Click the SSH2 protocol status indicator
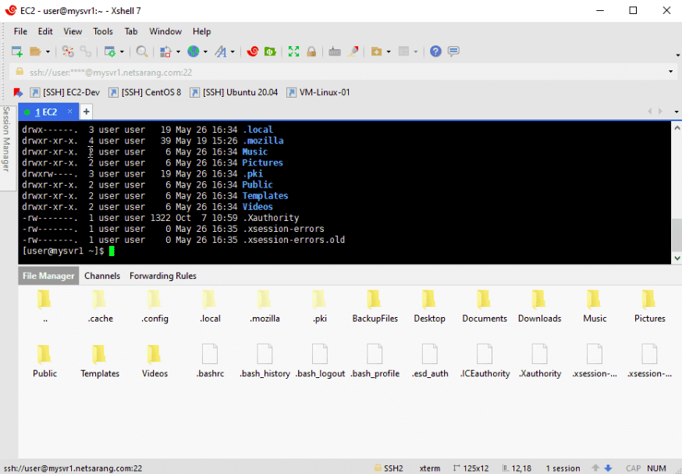682x474 pixels. click(x=389, y=469)
